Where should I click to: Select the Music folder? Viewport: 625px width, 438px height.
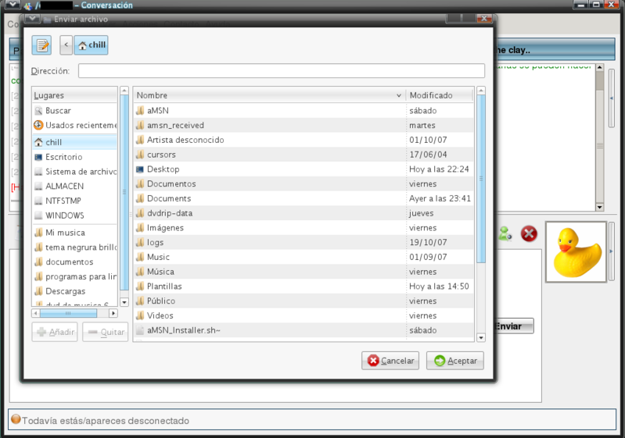(269, 257)
